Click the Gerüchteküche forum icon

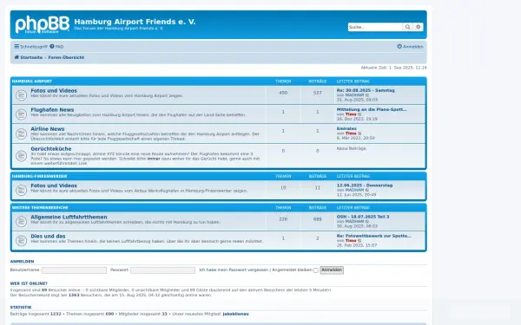click(x=21, y=155)
